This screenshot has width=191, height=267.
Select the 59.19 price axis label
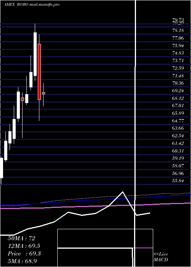178,158
